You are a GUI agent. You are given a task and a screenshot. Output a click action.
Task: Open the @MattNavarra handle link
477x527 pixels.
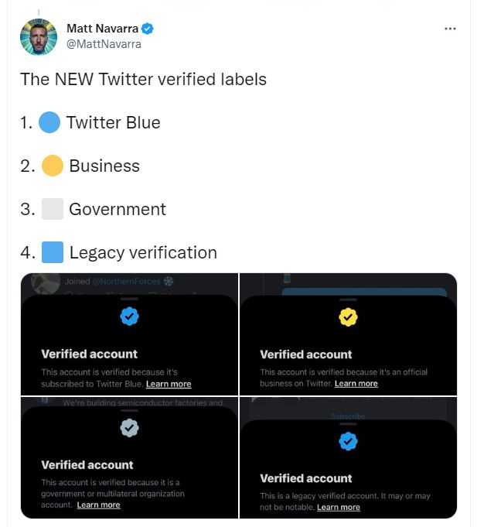coord(104,44)
